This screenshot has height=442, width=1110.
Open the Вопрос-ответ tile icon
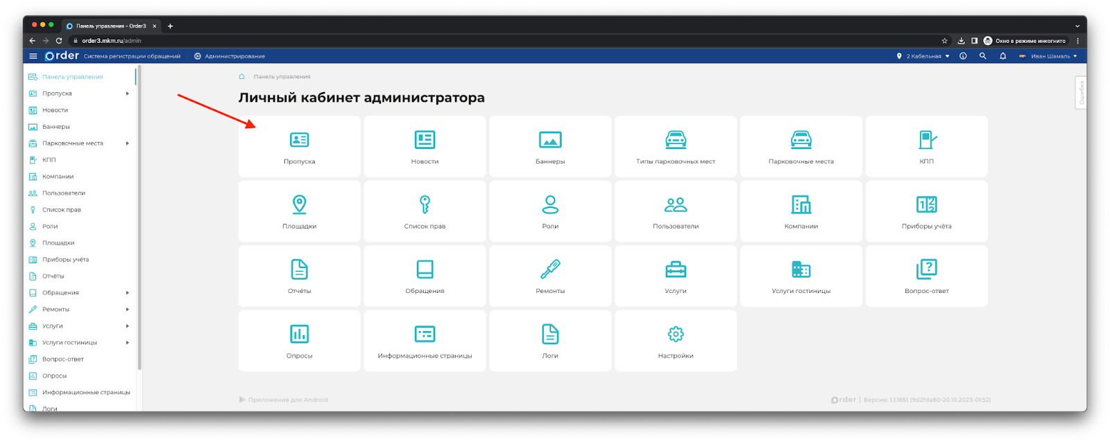[926, 269]
